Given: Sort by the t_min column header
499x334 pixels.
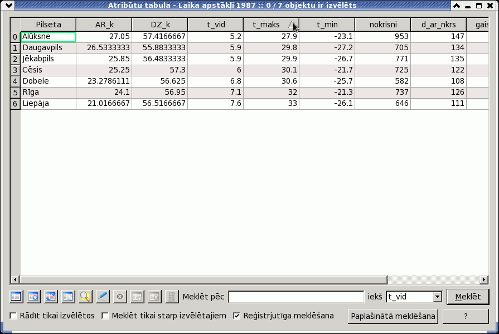Looking at the screenshot, I should point(327,25).
